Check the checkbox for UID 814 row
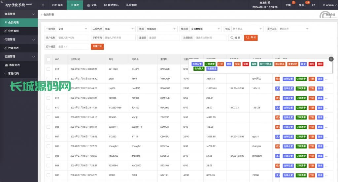Viewport: 338px width, 182px height. [49, 69]
